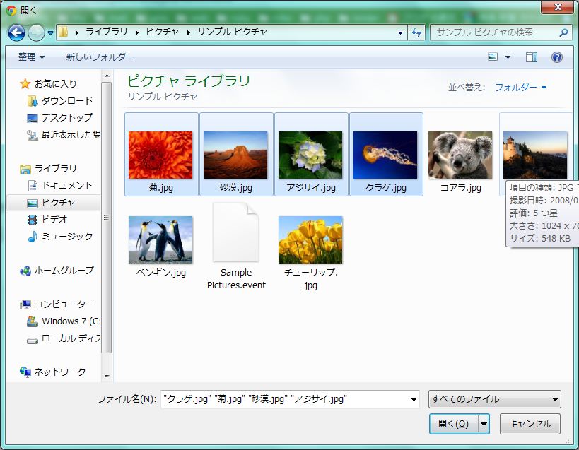Close the 開く dialog

(558, 7)
